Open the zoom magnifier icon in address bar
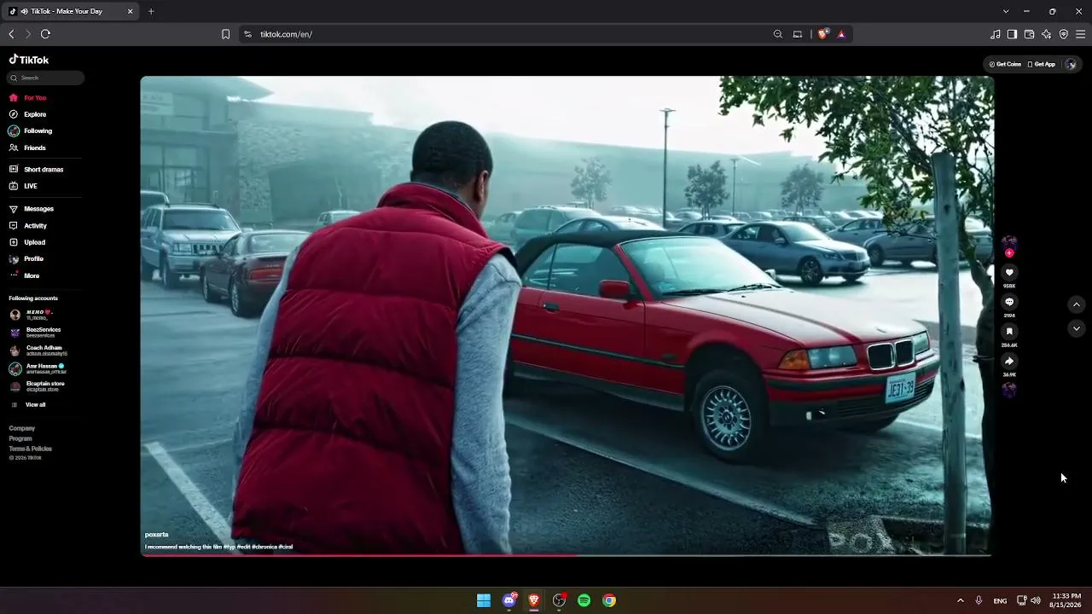 778,34
